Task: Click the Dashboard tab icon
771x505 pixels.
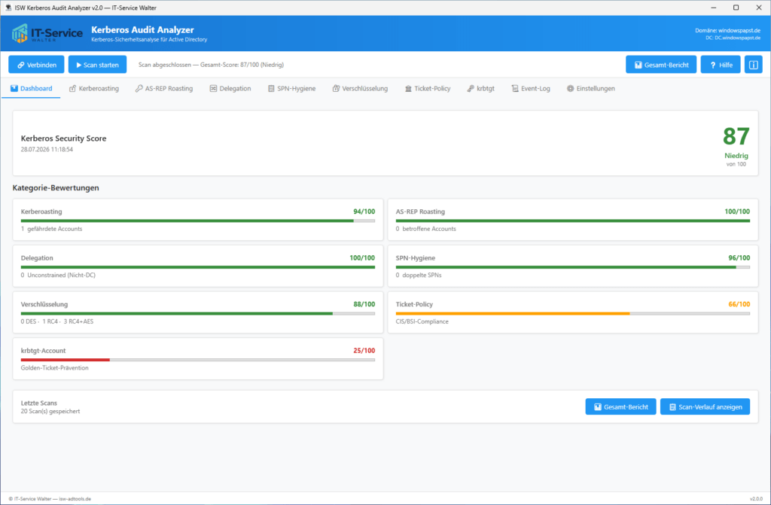Action: (x=14, y=89)
